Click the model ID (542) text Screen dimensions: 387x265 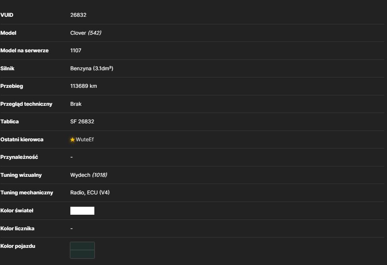94,33
